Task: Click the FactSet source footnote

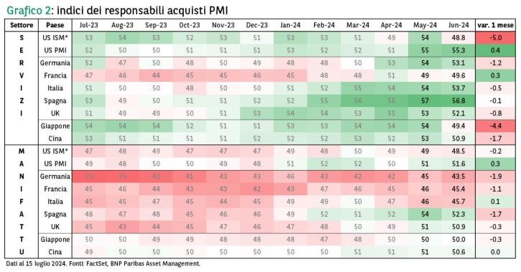Action: coord(103,264)
